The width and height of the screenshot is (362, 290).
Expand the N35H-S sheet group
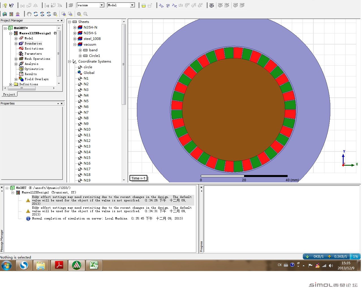(75, 33)
